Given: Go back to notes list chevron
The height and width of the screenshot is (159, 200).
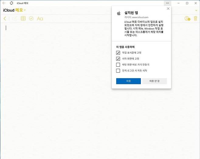Looking at the screenshot, I should tap(5, 19).
